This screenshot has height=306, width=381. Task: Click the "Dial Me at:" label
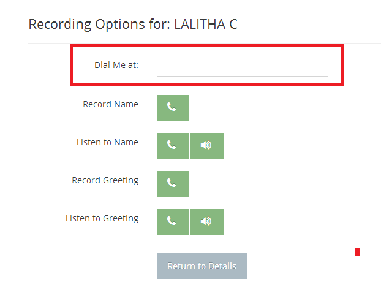116,65
